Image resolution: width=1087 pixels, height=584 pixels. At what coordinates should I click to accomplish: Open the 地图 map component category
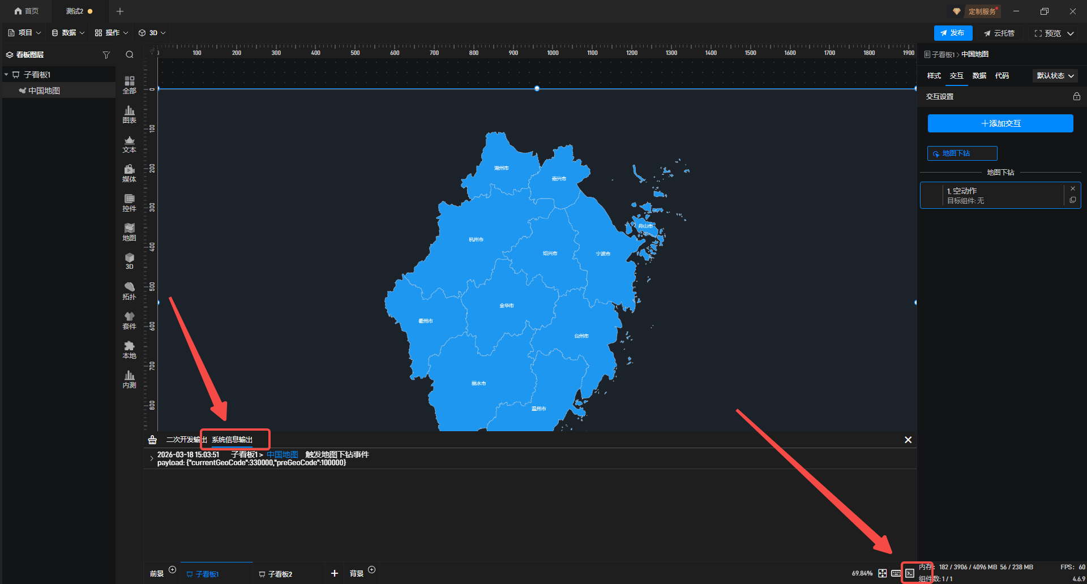(129, 232)
